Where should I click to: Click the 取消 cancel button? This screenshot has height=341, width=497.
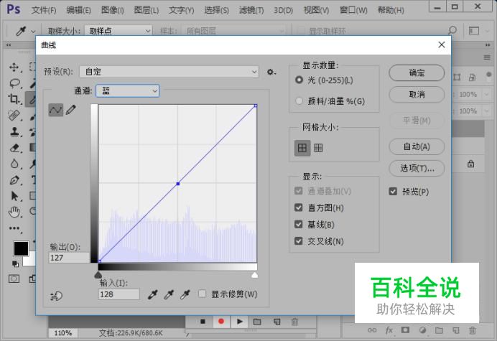pyautogui.click(x=417, y=95)
